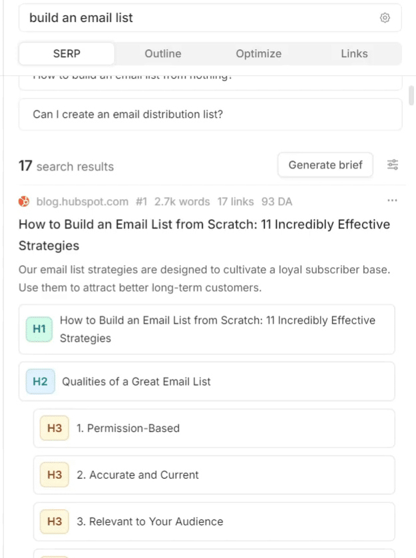Open search results filter sliders icon

click(x=393, y=164)
